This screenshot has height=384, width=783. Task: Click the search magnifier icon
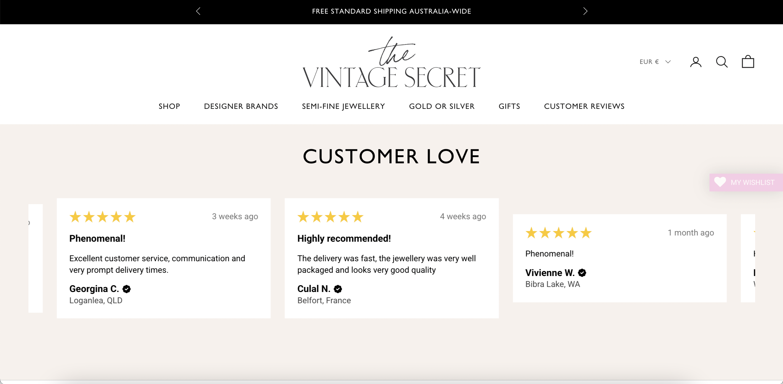pos(722,62)
